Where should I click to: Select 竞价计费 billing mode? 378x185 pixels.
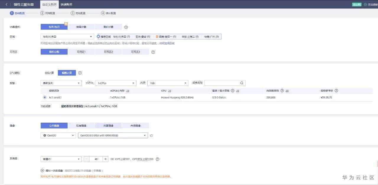(108, 27)
